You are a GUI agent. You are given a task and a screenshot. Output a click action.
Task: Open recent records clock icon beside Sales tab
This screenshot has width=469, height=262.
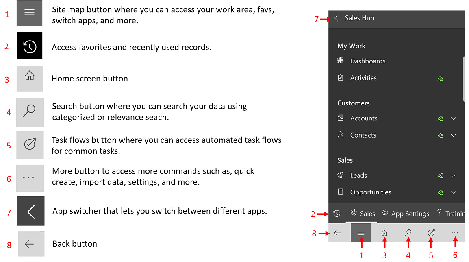(x=337, y=214)
